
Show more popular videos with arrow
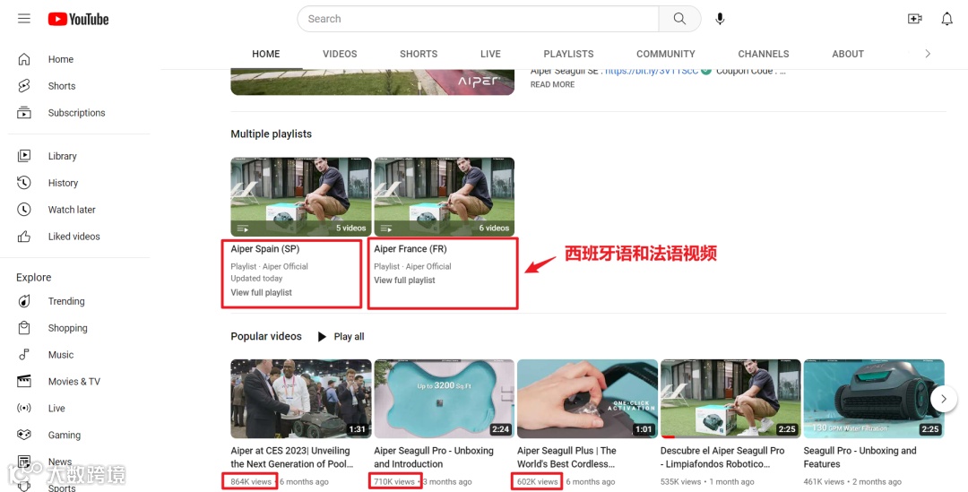[943, 399]
